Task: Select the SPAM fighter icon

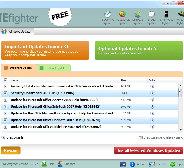Action: coord(152,18)
